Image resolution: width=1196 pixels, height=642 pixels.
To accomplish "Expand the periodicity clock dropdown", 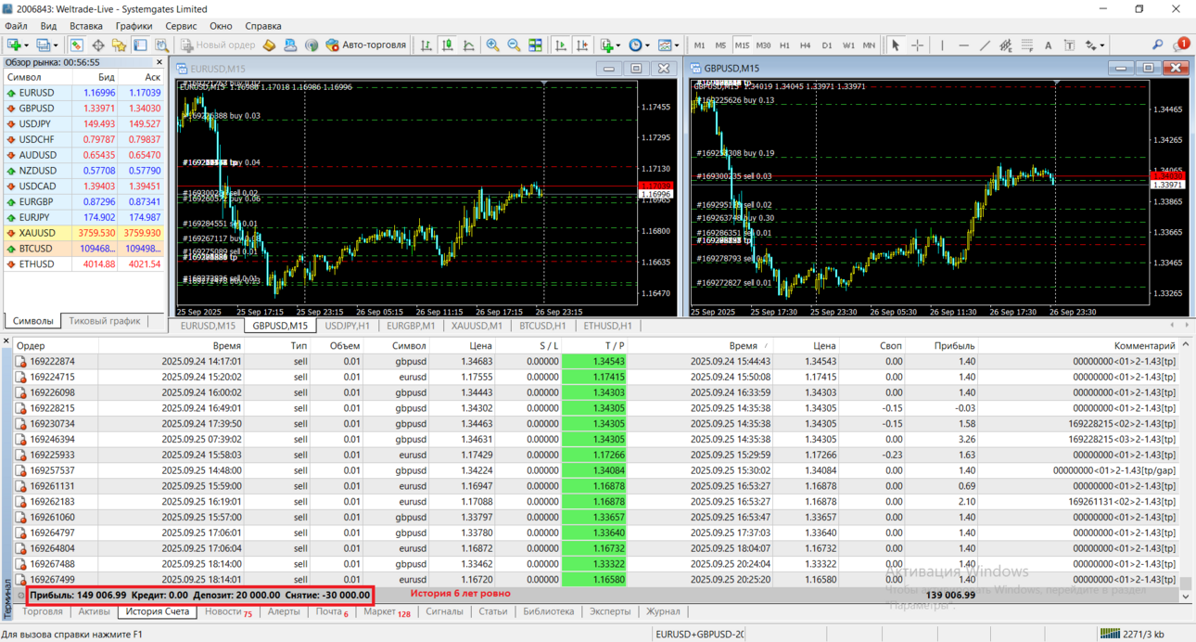I will [647, 45].
